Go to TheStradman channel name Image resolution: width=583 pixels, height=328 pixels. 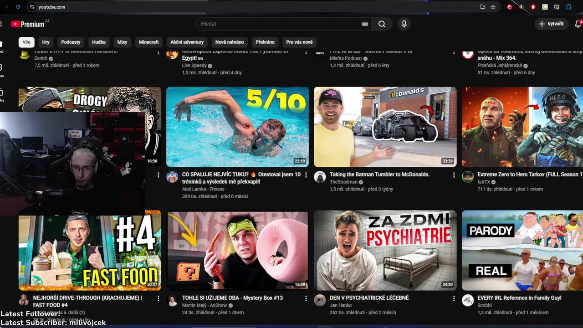point(343,182)
